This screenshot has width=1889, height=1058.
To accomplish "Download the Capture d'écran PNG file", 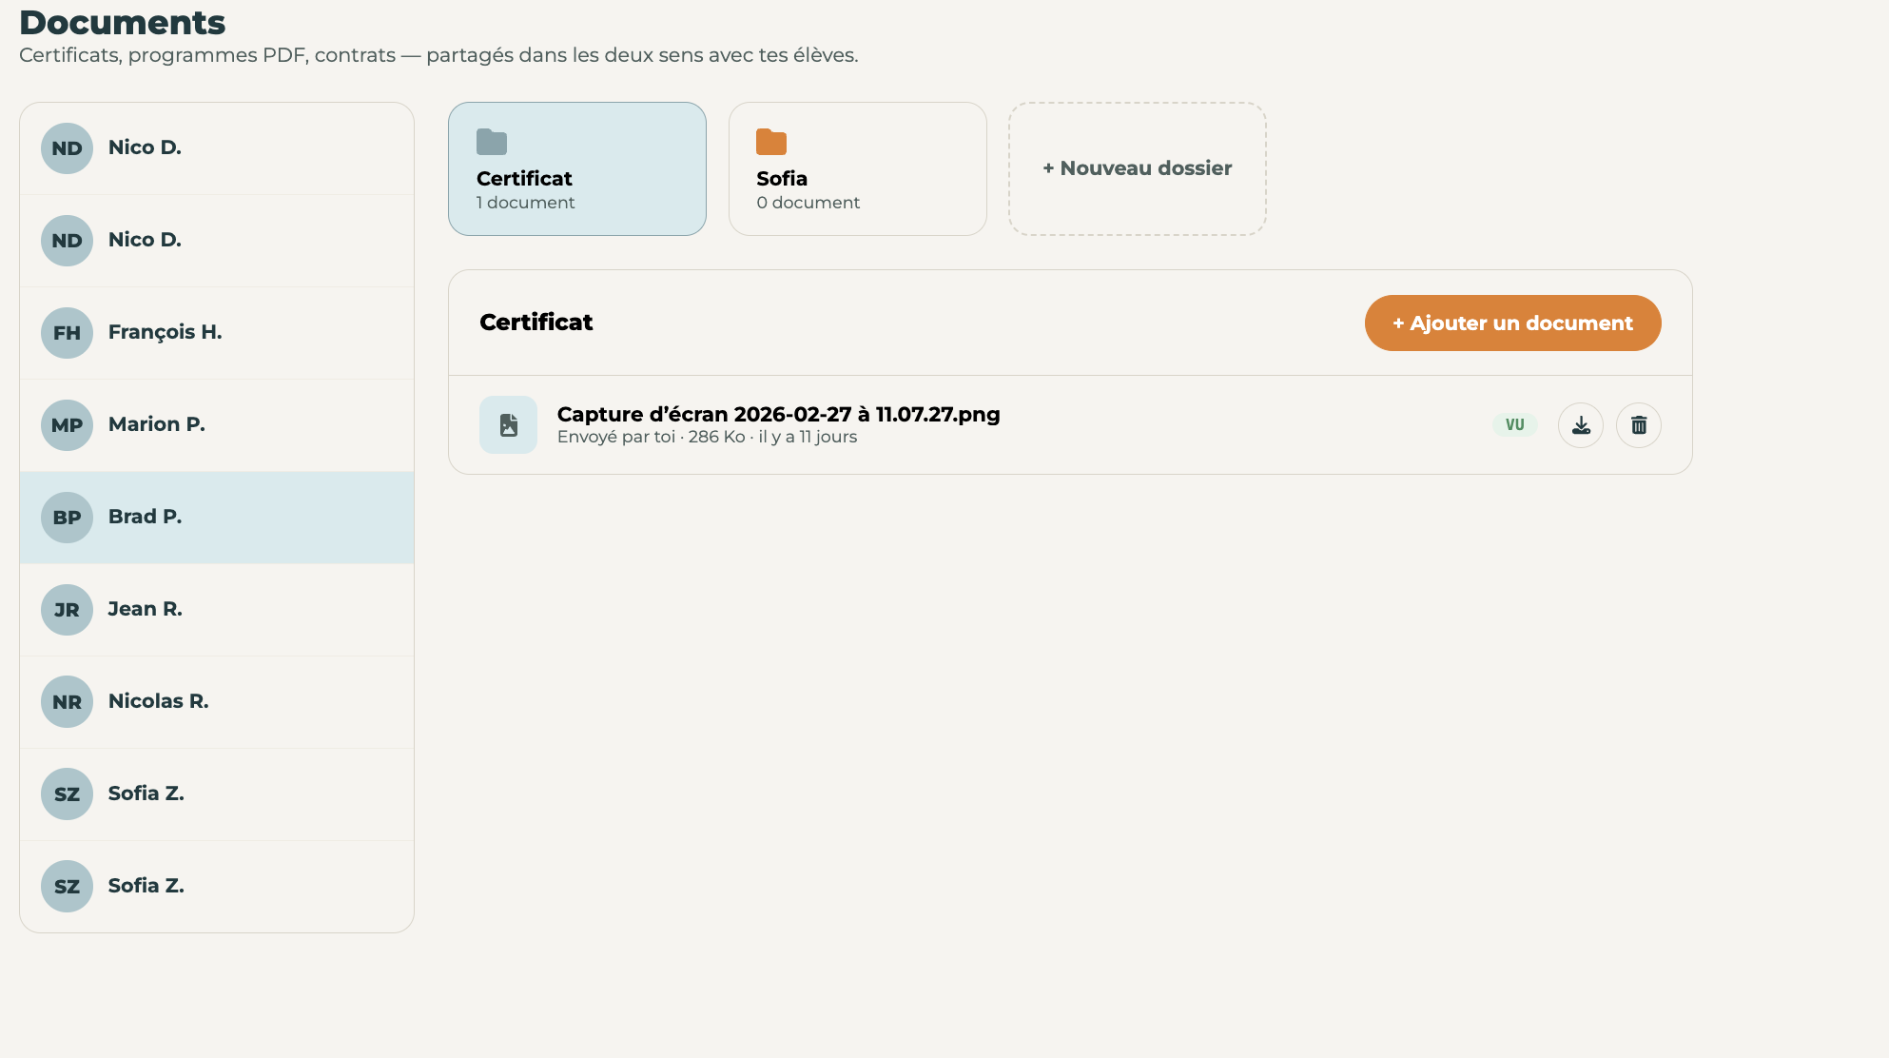I will coord(1581,425).
